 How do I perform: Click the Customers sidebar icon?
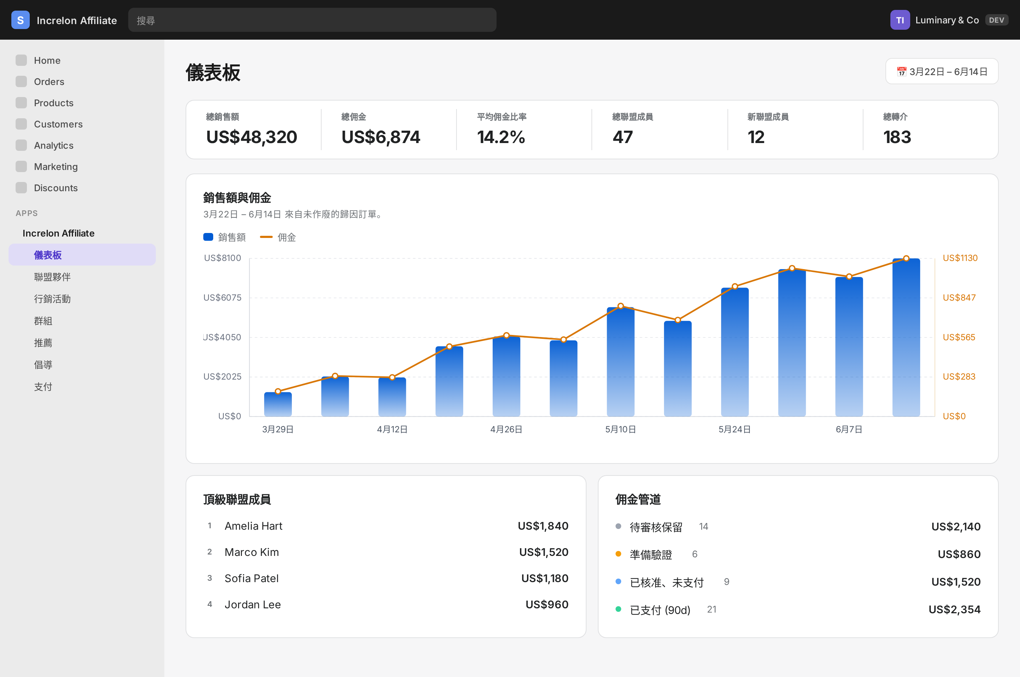point(21,124)
